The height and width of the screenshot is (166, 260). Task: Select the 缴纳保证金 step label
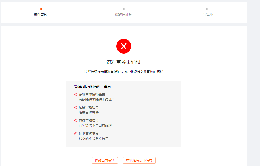123,14
